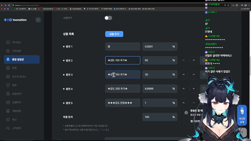The width and height of the screenshot is (251, 141).
Task: Click the scroll-to-top arrow button
Action: point(242,132)
